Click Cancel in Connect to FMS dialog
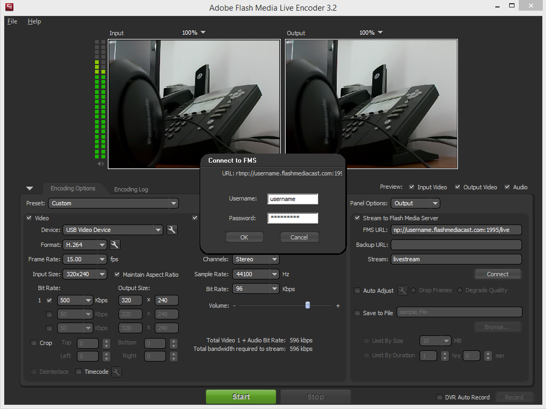546x409 pixels. 299,237
